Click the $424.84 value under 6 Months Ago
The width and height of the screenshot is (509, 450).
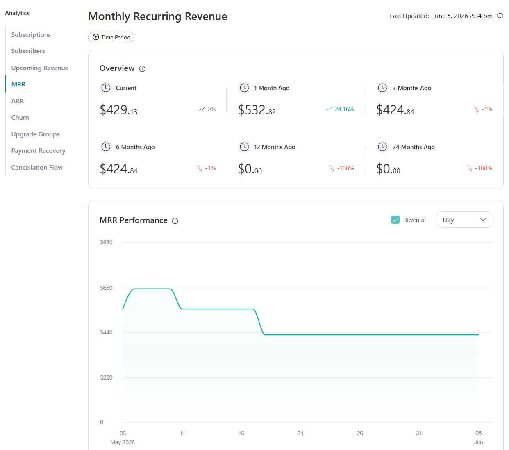118,169
